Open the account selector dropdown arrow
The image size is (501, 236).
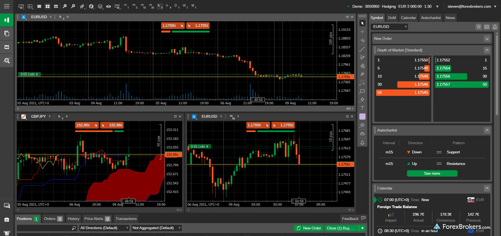[437, 7]
